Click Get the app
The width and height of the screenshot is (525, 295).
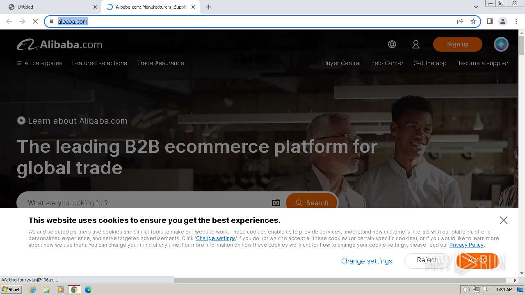(430, 63)
